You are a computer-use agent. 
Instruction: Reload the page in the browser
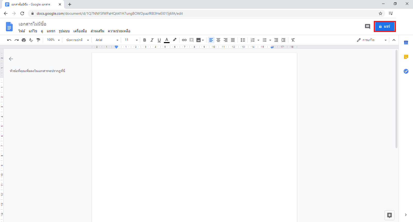(22, 13)
